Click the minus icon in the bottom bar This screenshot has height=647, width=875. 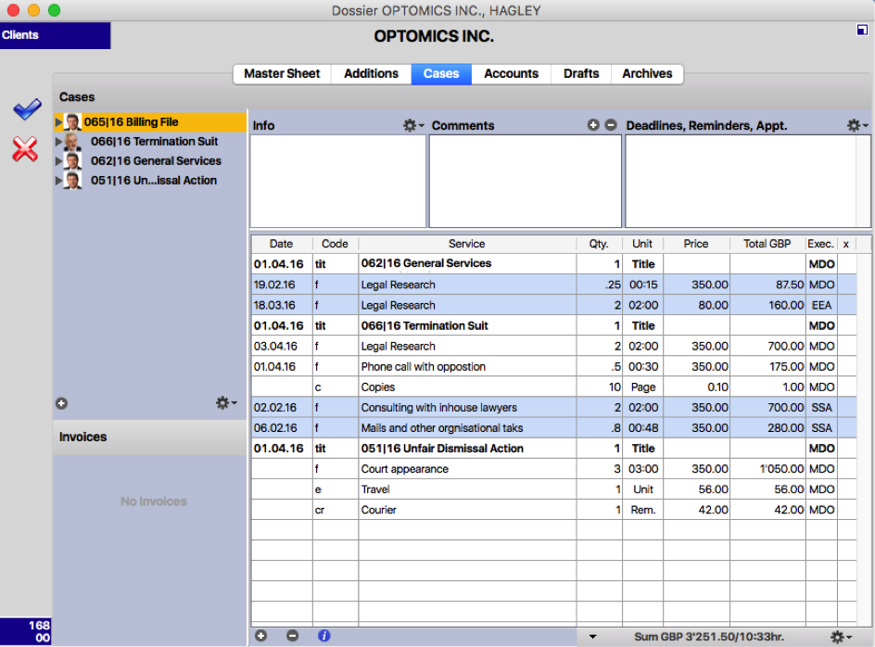point(292,636)
